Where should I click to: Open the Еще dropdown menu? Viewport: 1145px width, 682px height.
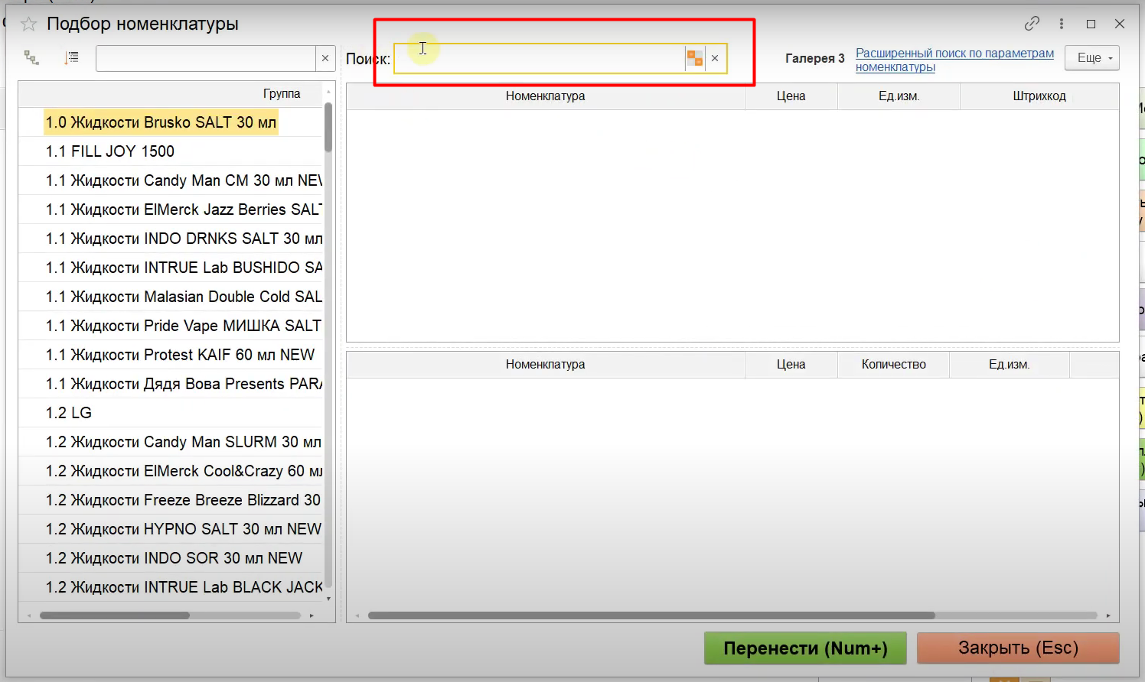[1091, 58]
